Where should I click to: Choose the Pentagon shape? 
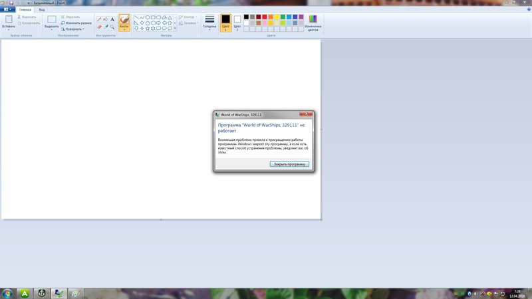point(148,23)
